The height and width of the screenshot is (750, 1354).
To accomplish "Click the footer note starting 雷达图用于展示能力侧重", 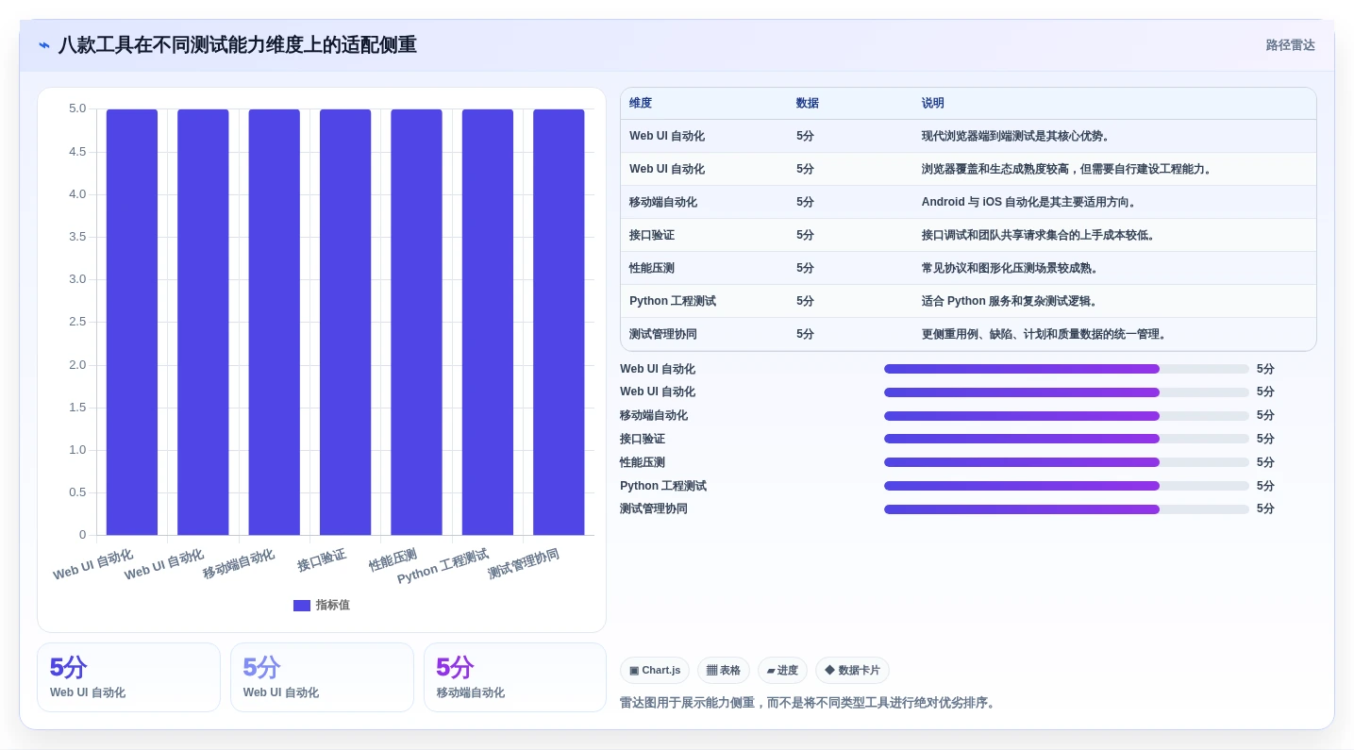I will point(810,703).
